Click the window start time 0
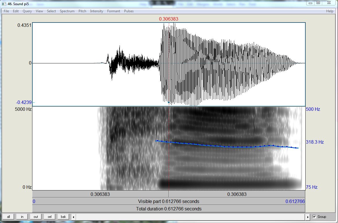Screen dimensions: 338x223 pos(34,202)
